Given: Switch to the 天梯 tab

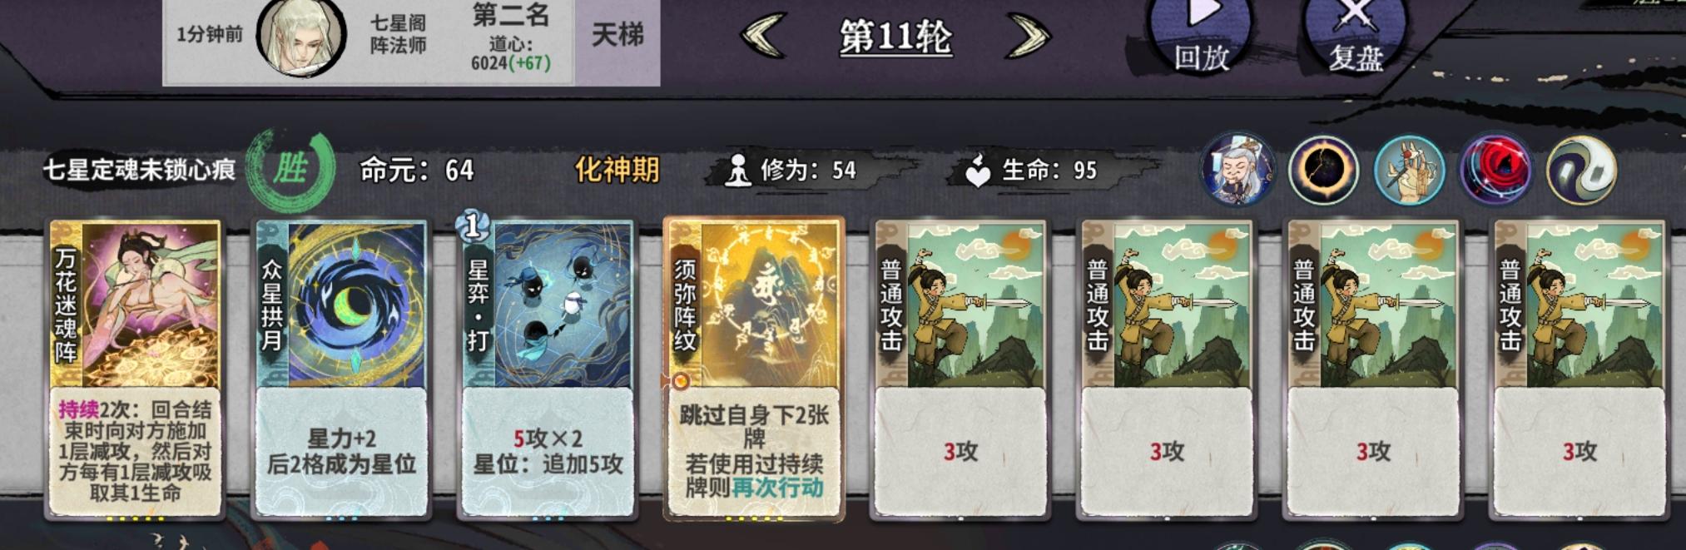Looking at the screenshot, I should tap(617, 34).
